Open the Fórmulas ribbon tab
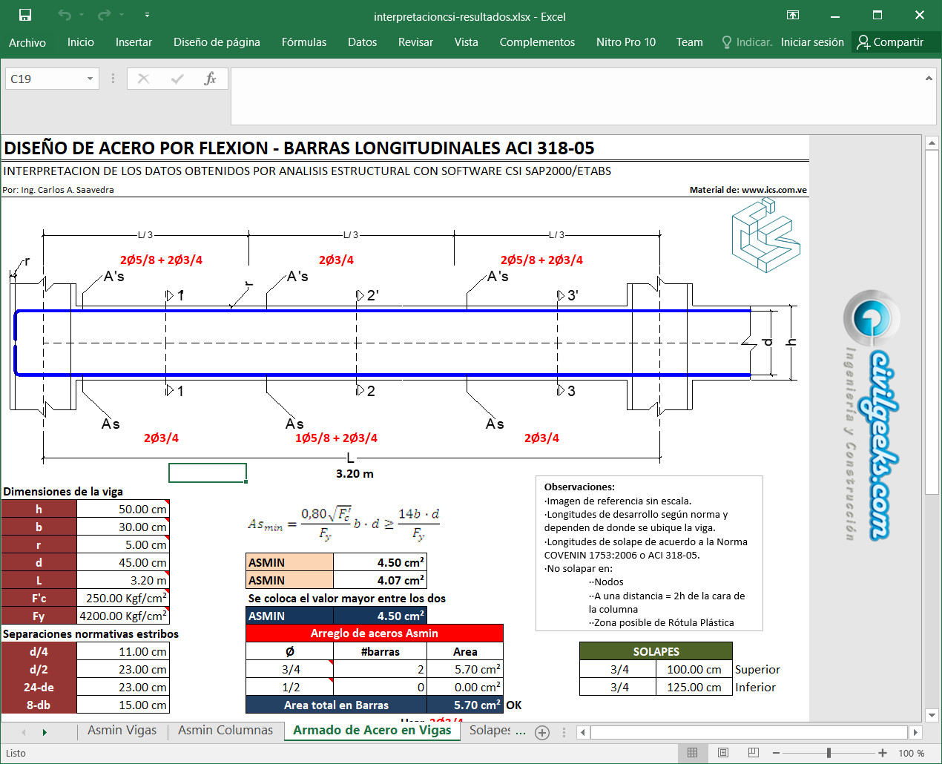942x764 pixels. (303, 42)
